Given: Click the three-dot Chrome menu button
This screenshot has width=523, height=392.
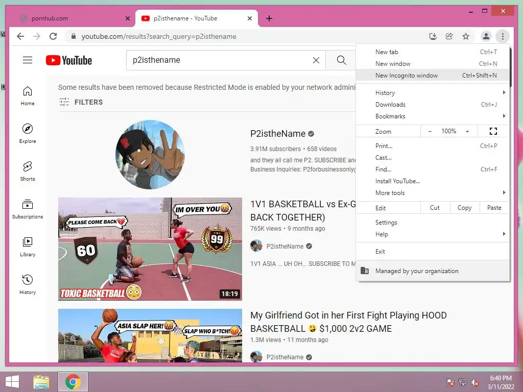Looking at the screenshot, I should click(x=503, y=36).
